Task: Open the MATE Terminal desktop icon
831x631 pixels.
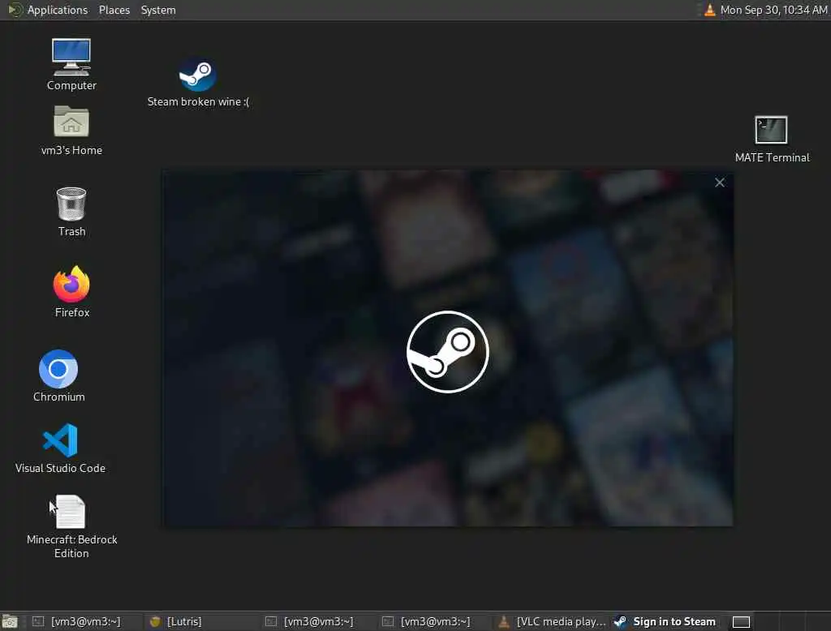Action: (772, 140)
